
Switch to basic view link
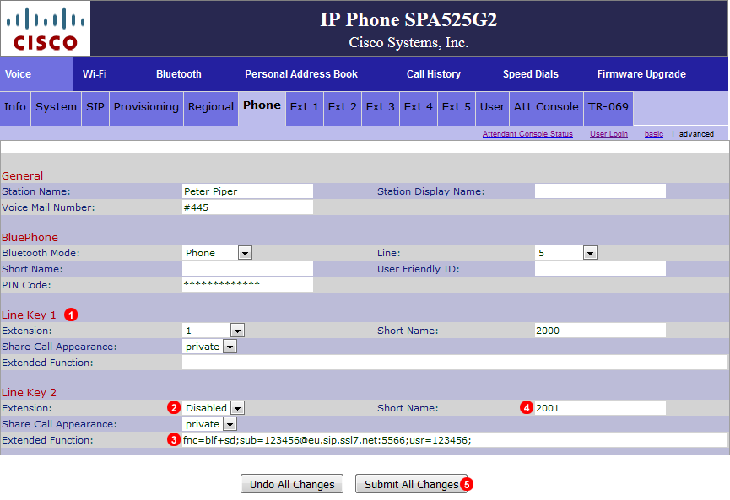pos(654,134)
